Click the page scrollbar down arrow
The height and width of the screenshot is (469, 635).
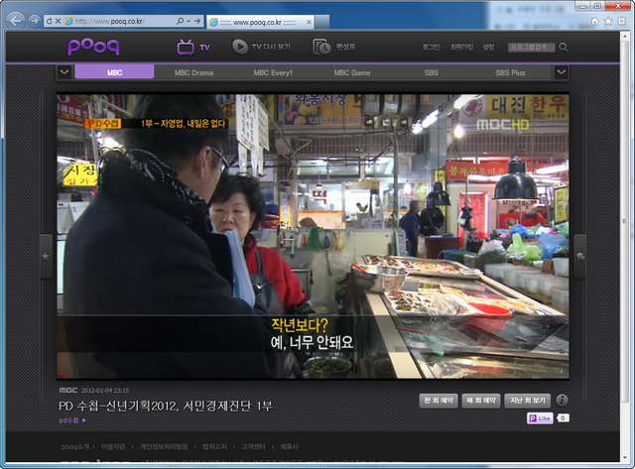click(624, 458)
